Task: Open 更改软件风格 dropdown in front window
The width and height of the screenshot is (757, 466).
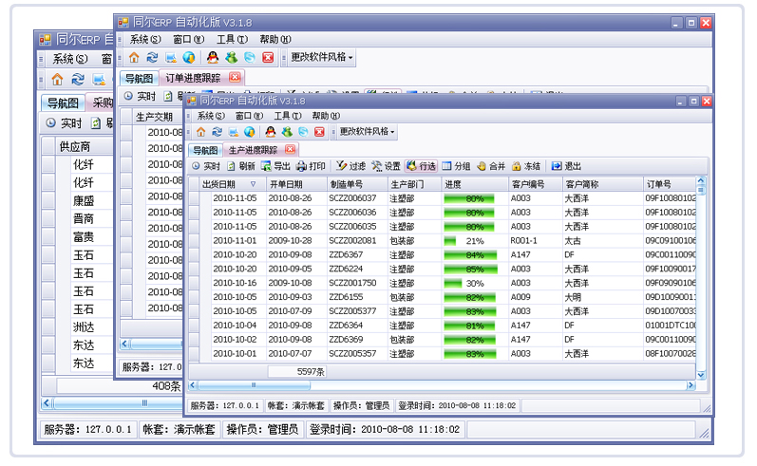Action: tap(367, 131)
